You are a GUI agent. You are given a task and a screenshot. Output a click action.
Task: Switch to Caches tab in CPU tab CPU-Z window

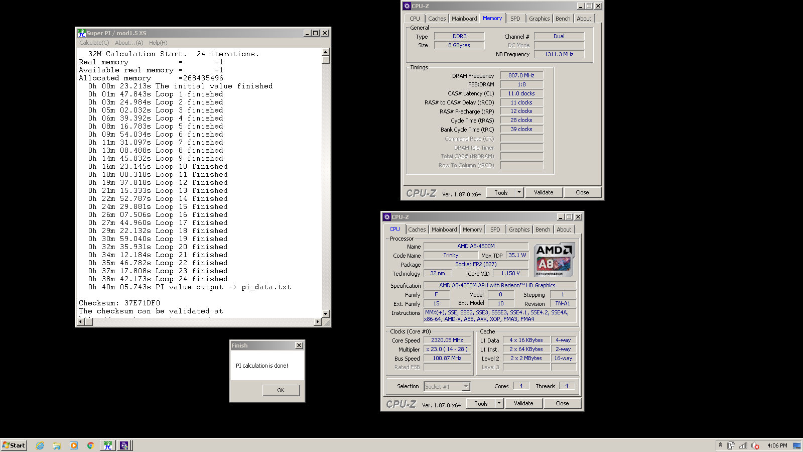(x=417, y=230)
